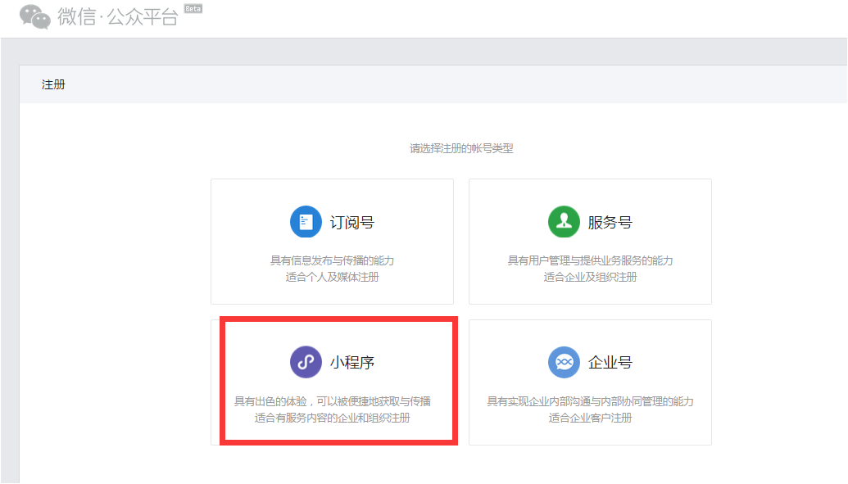This screenshot has height=484, width=848.
Task: Click the 注册 heading label
Action: coord(53,84)
